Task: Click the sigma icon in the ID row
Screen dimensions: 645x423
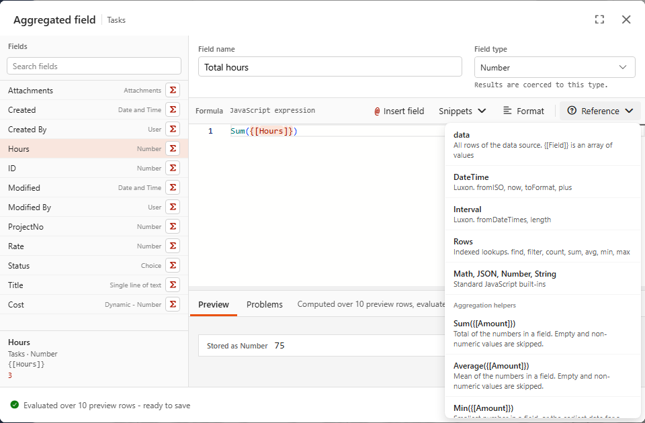Action: 173,168
